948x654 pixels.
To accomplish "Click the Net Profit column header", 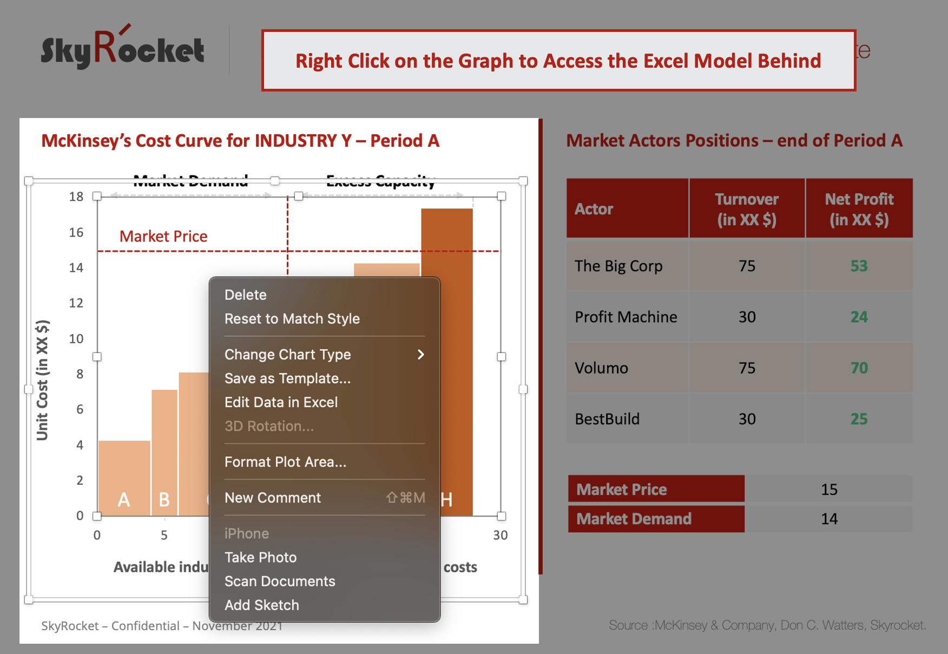I will 859,208.
